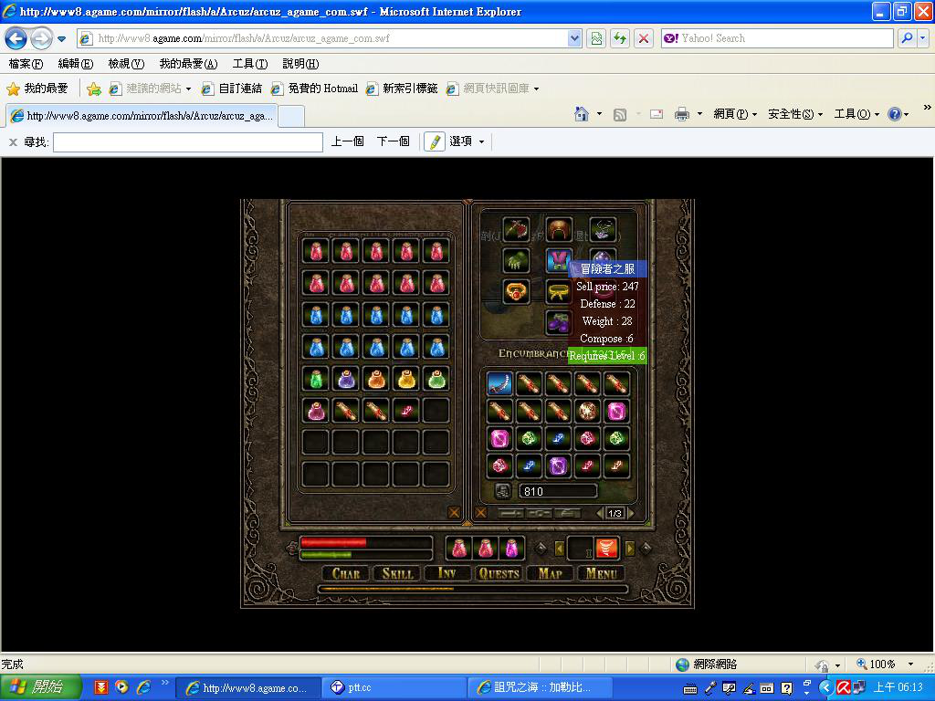
Task: Select the equipped green gloves slot
Action: (x=516, y=260)
